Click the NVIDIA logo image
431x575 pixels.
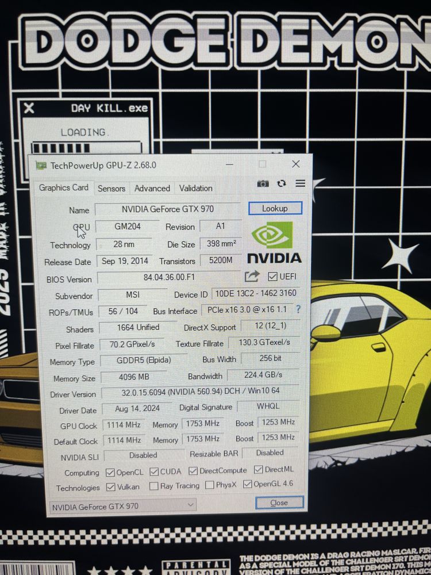(274, 243)
